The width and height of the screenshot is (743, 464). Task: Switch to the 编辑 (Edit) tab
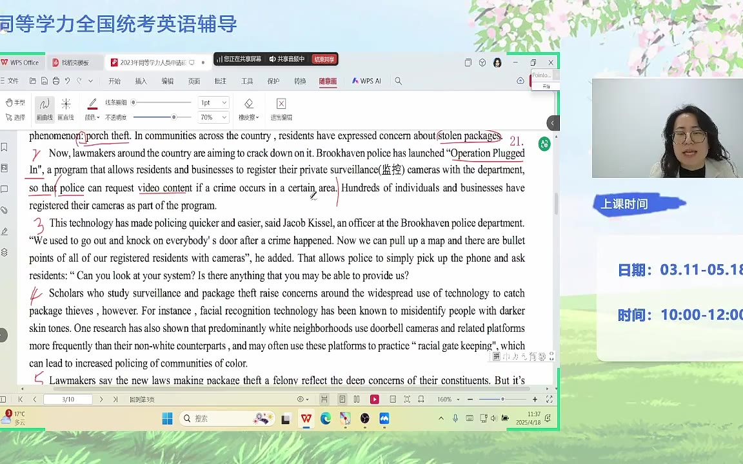(x=167, y=81)
